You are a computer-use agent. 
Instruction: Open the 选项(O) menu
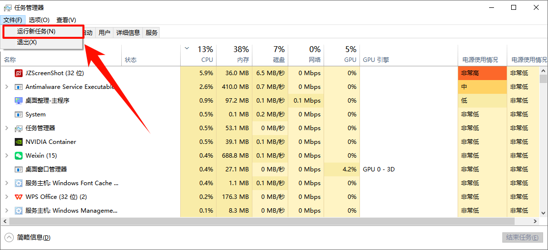(x=39, y=20)
